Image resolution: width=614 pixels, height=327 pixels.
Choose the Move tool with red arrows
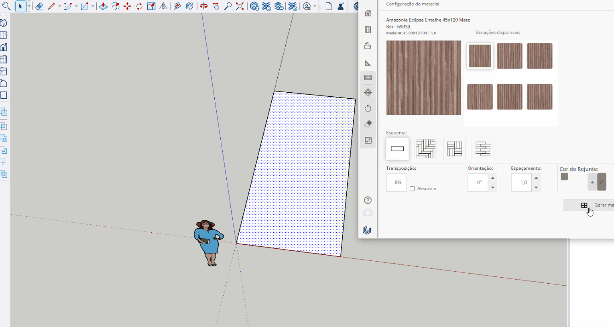(x=127, y=6)
